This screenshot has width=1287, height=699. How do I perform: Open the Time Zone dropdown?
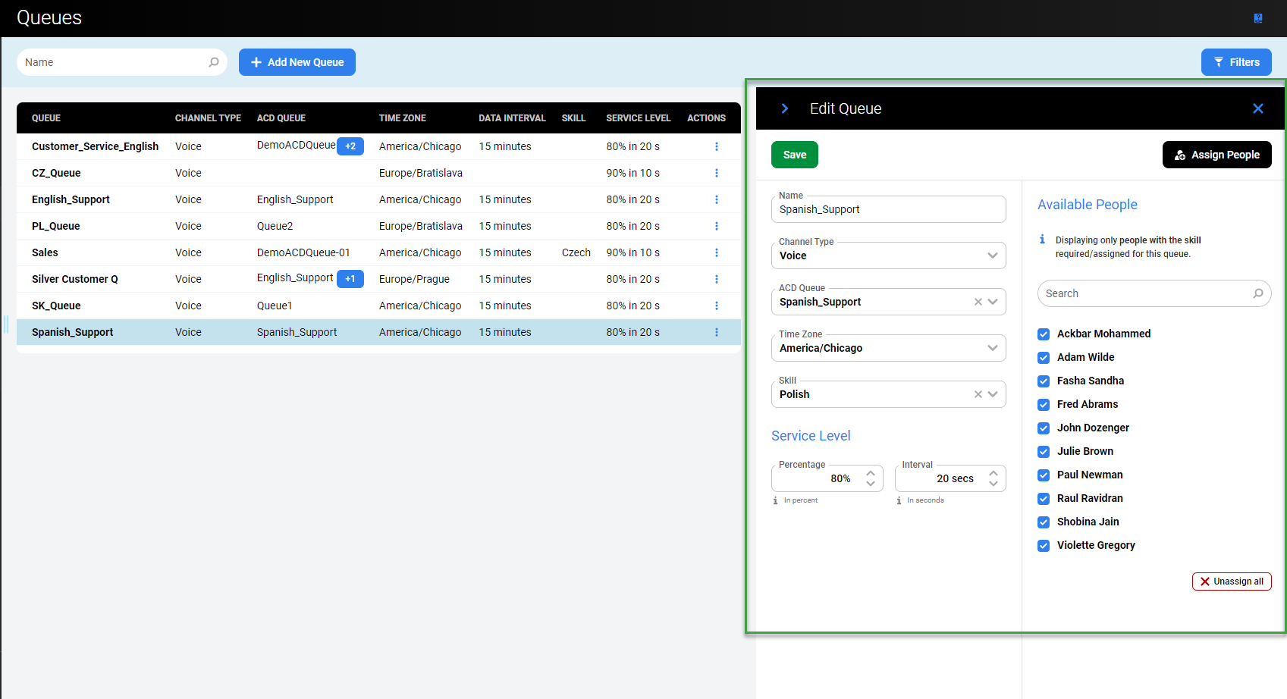(x=992, y=348)
